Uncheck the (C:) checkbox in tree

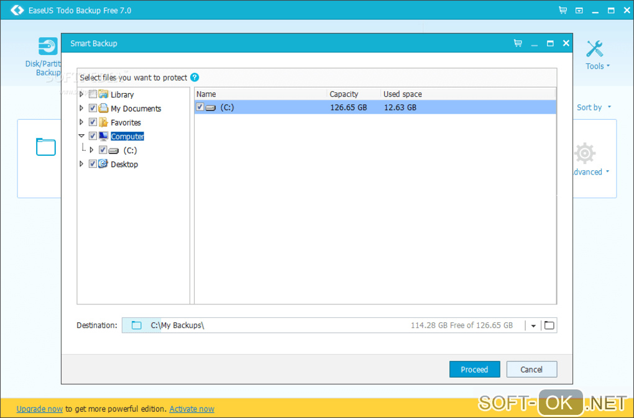[x=103, y=150]
